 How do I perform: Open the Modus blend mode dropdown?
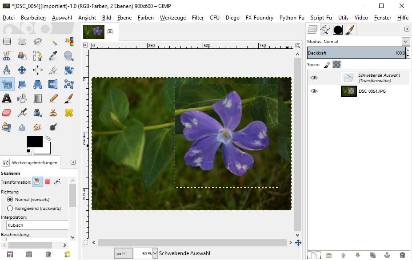pos(405,41)
